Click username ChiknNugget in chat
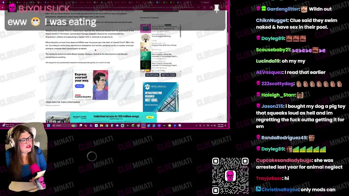Image resolution: width=349 pixels, height=196 pixels. tap(272, 20)
